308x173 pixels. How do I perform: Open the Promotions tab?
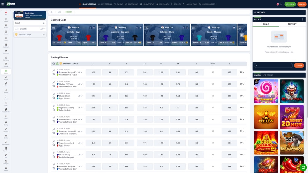(147, 4)
